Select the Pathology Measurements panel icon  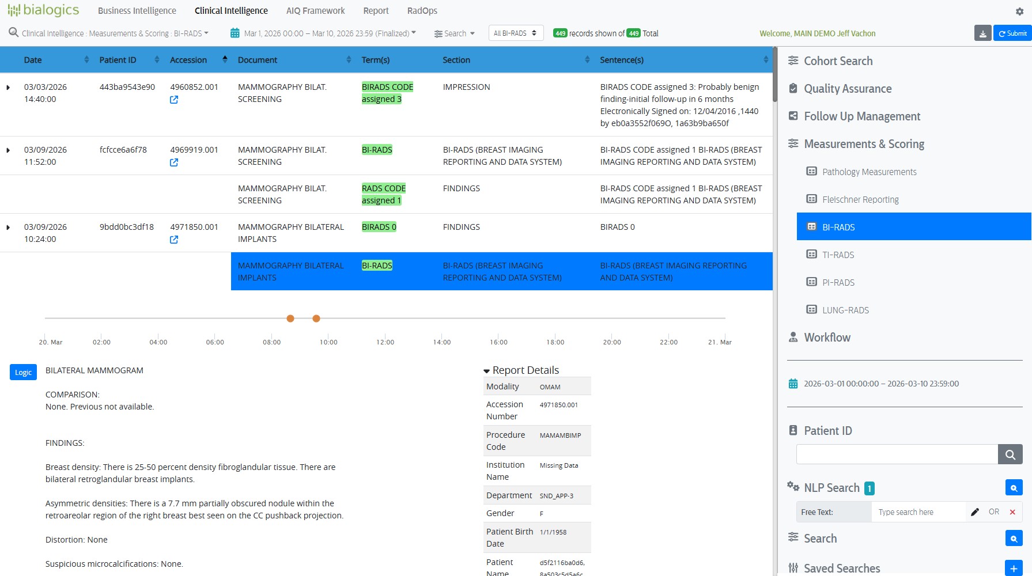point(811,171)
